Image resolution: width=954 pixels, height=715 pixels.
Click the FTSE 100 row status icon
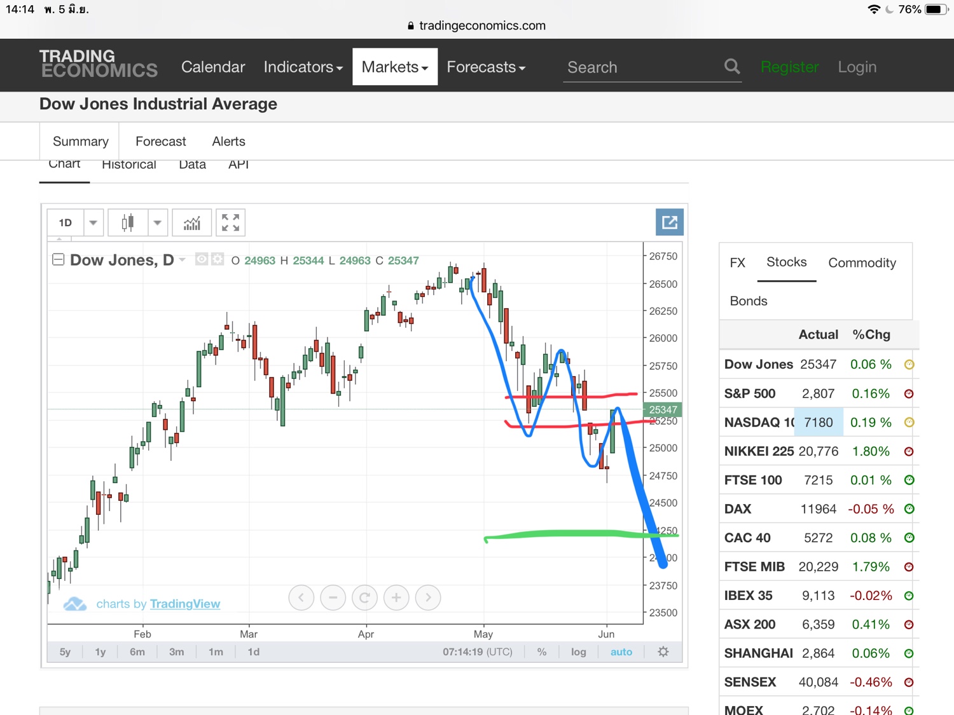909,480
